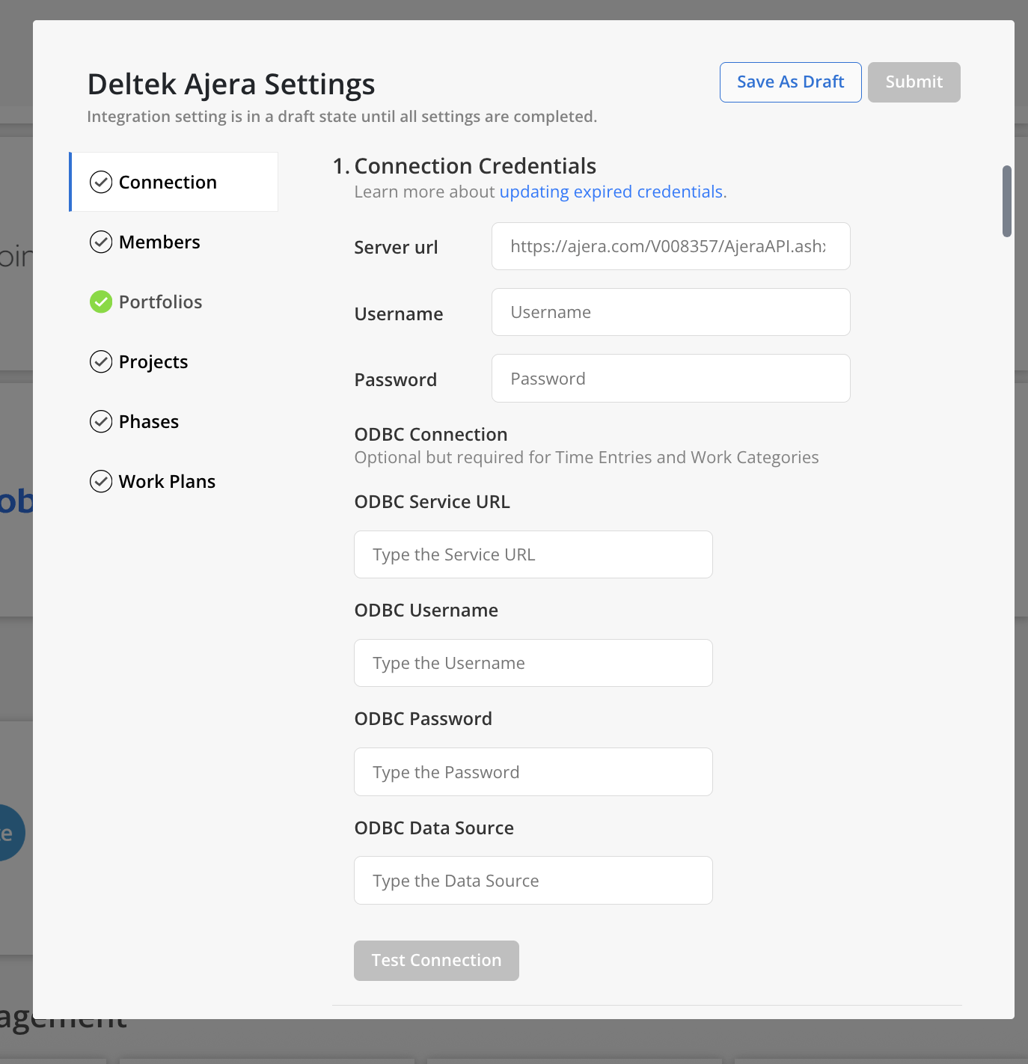Click the ODBC Data Source label
This screenshot has width=1028, height=1064.
tap(434, 828)
